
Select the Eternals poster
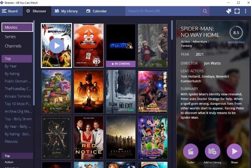tap(121, 138)
